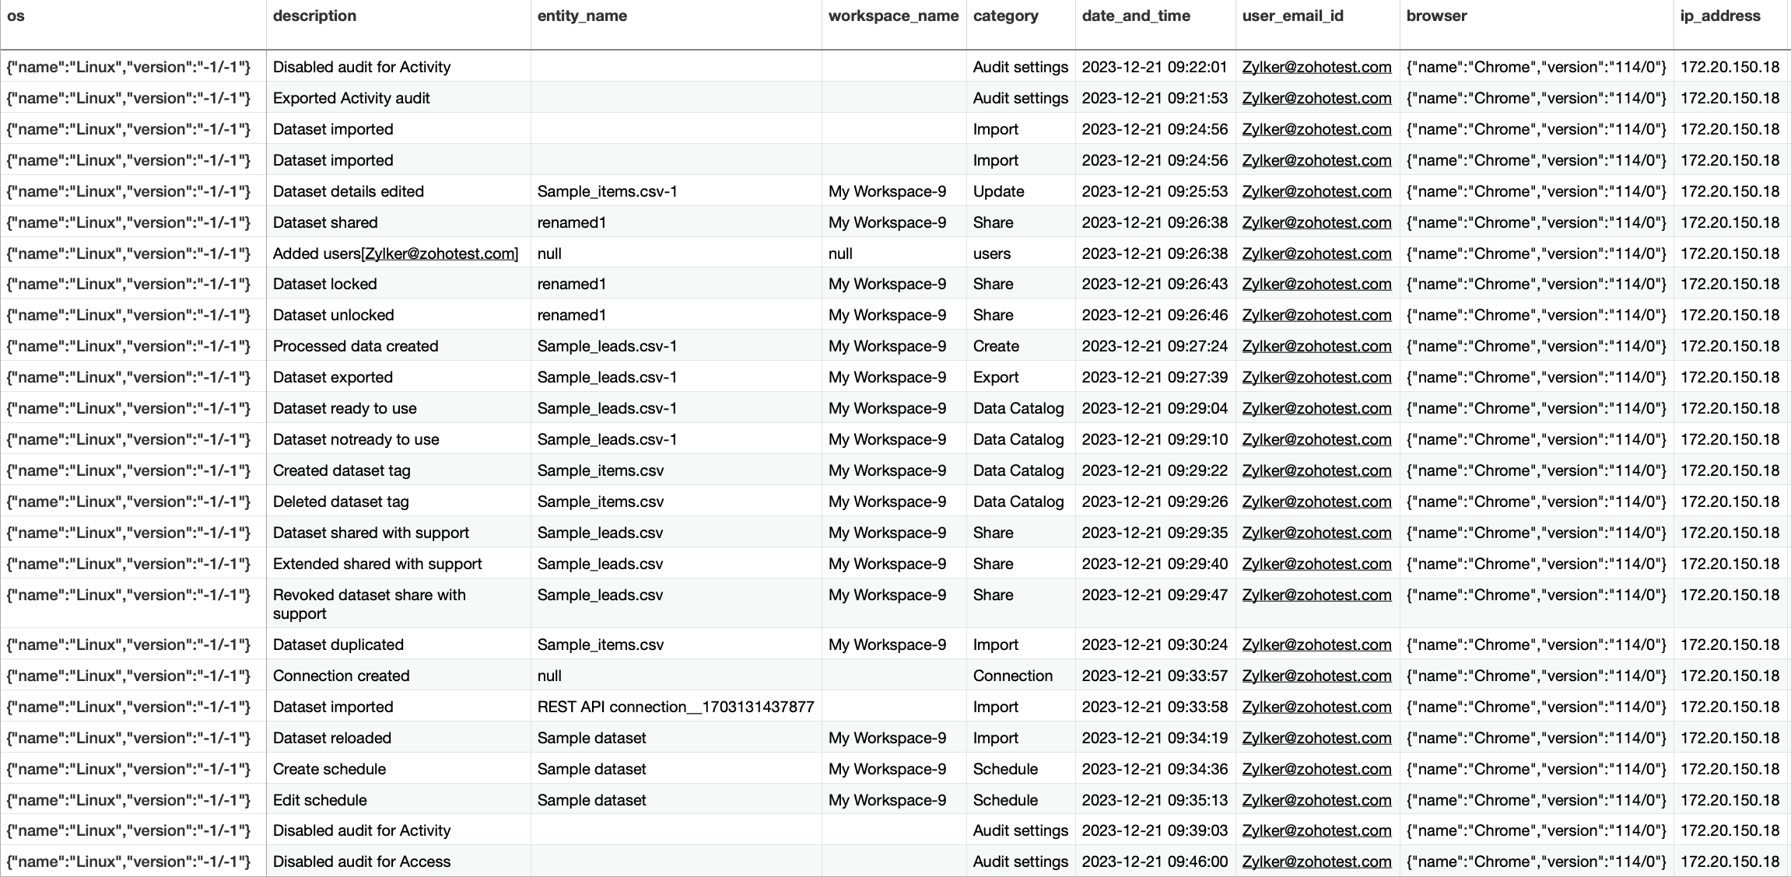
Task: Open email link in Exported Activity audit row
Action: pyautogui.click(x=1316, y=98)
